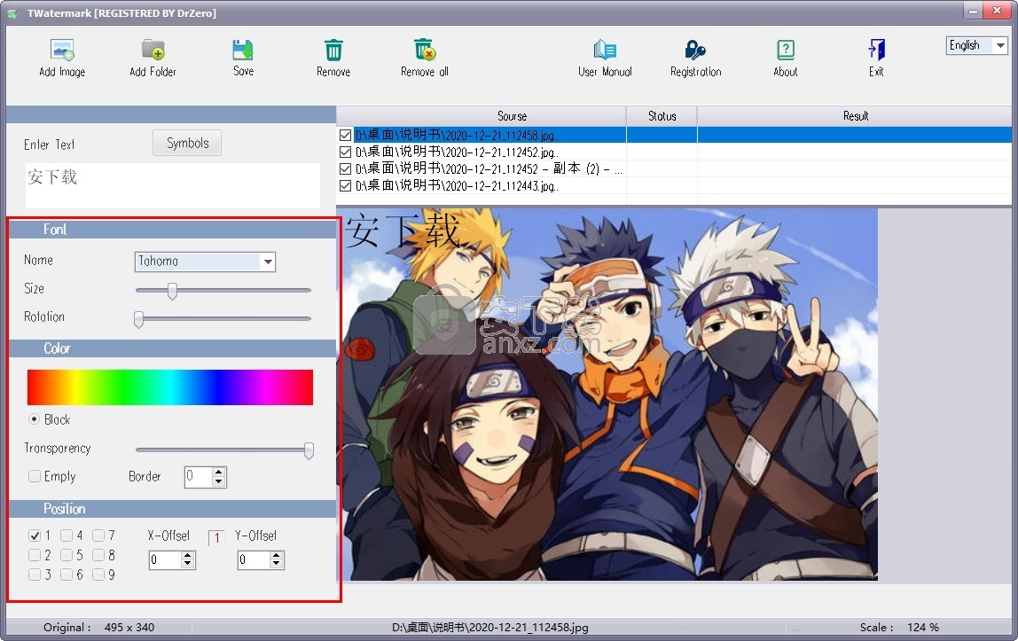The image size is (1018, 641).
Task: Select the 2020-12-21_112452.jpg file row
Action: point(674,152)
